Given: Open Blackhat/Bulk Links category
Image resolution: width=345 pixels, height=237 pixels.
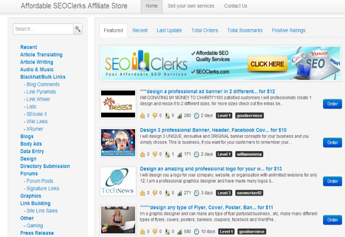Looking at the screenshot, I should 43,77.
